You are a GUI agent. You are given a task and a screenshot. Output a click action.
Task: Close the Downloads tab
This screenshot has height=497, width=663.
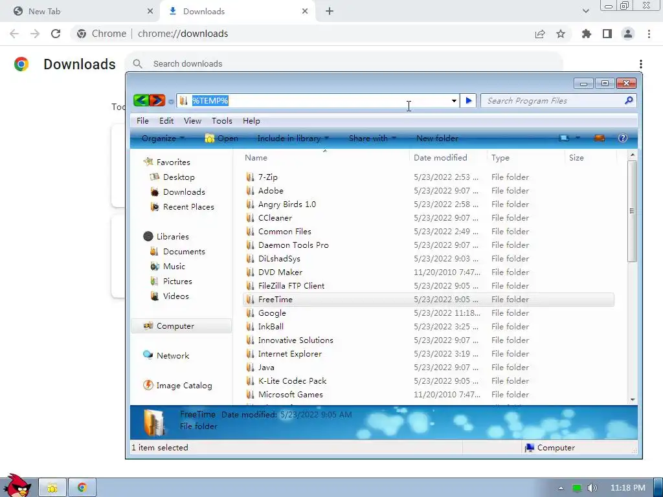coord(305,12)
